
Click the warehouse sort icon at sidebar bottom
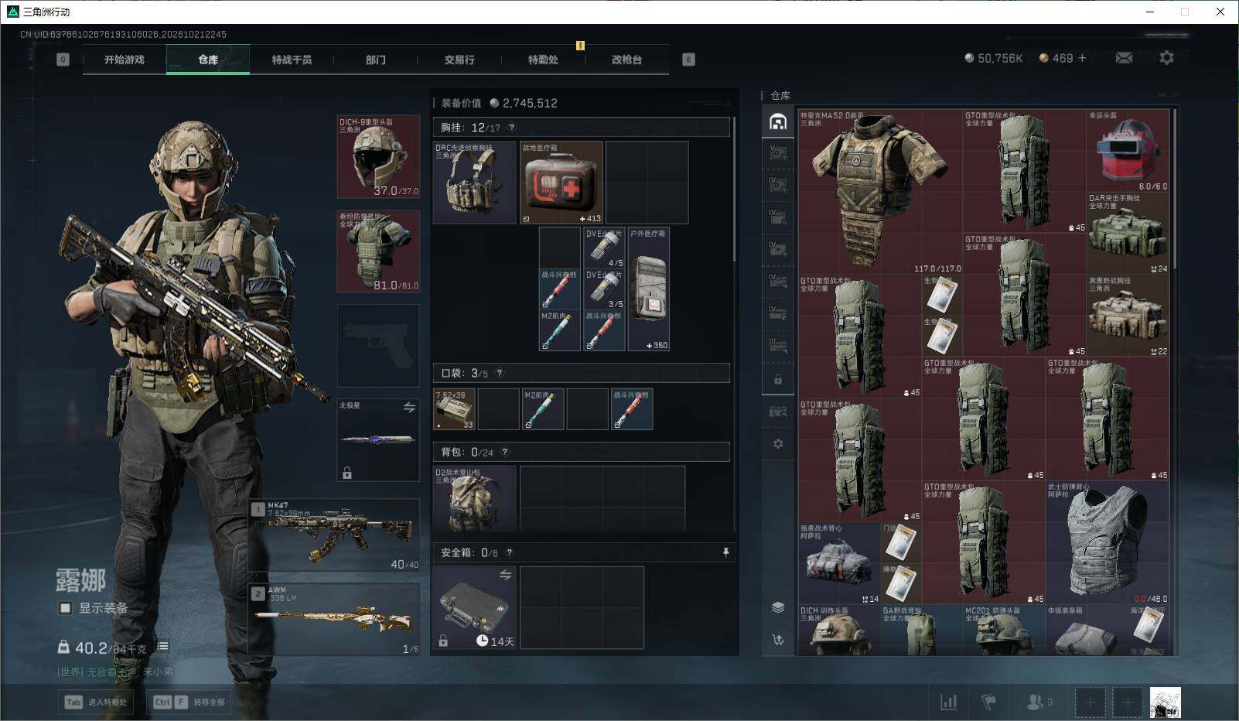pos(778,640)
